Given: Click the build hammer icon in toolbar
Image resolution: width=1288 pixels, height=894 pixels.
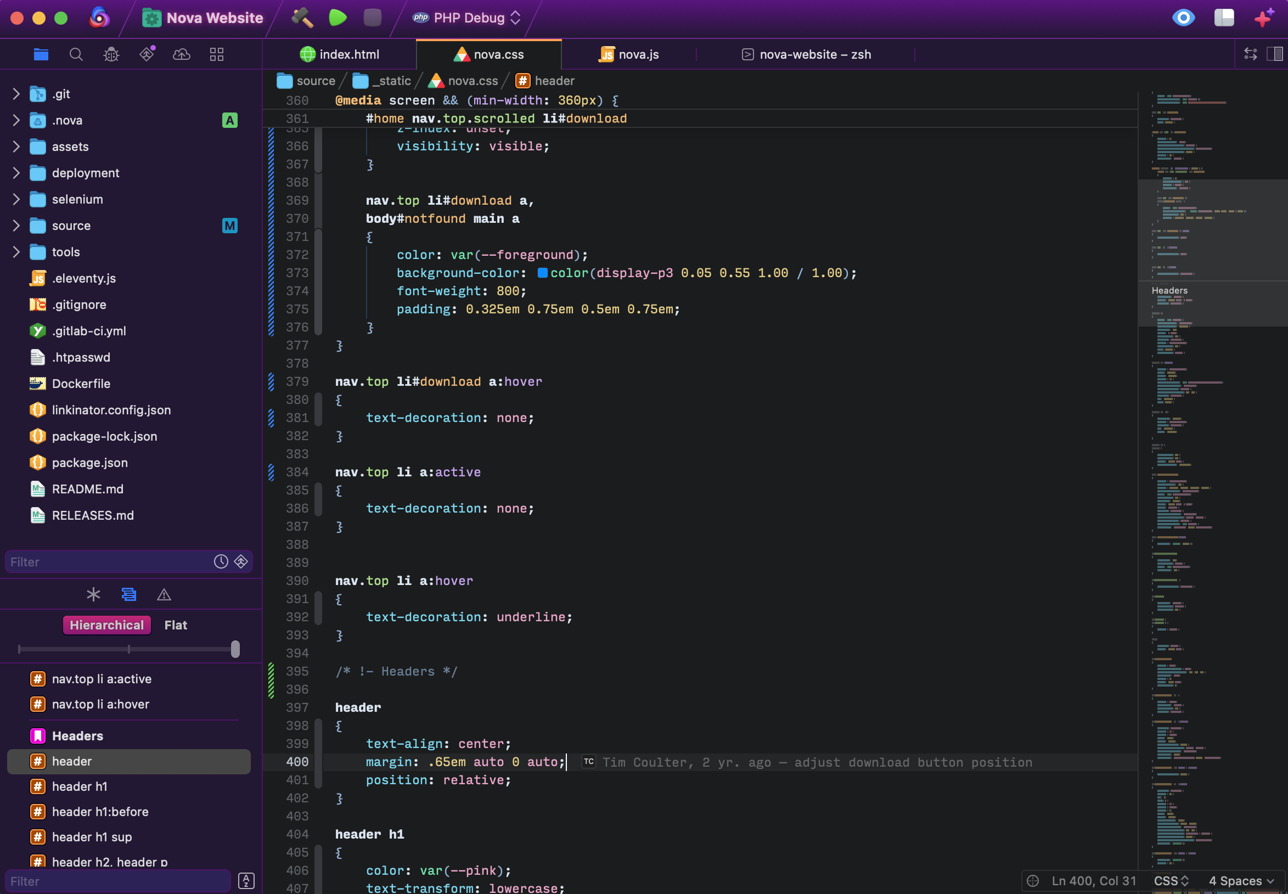Looking at the screenshot, I should pyautogui.click(x=301, y=18).
